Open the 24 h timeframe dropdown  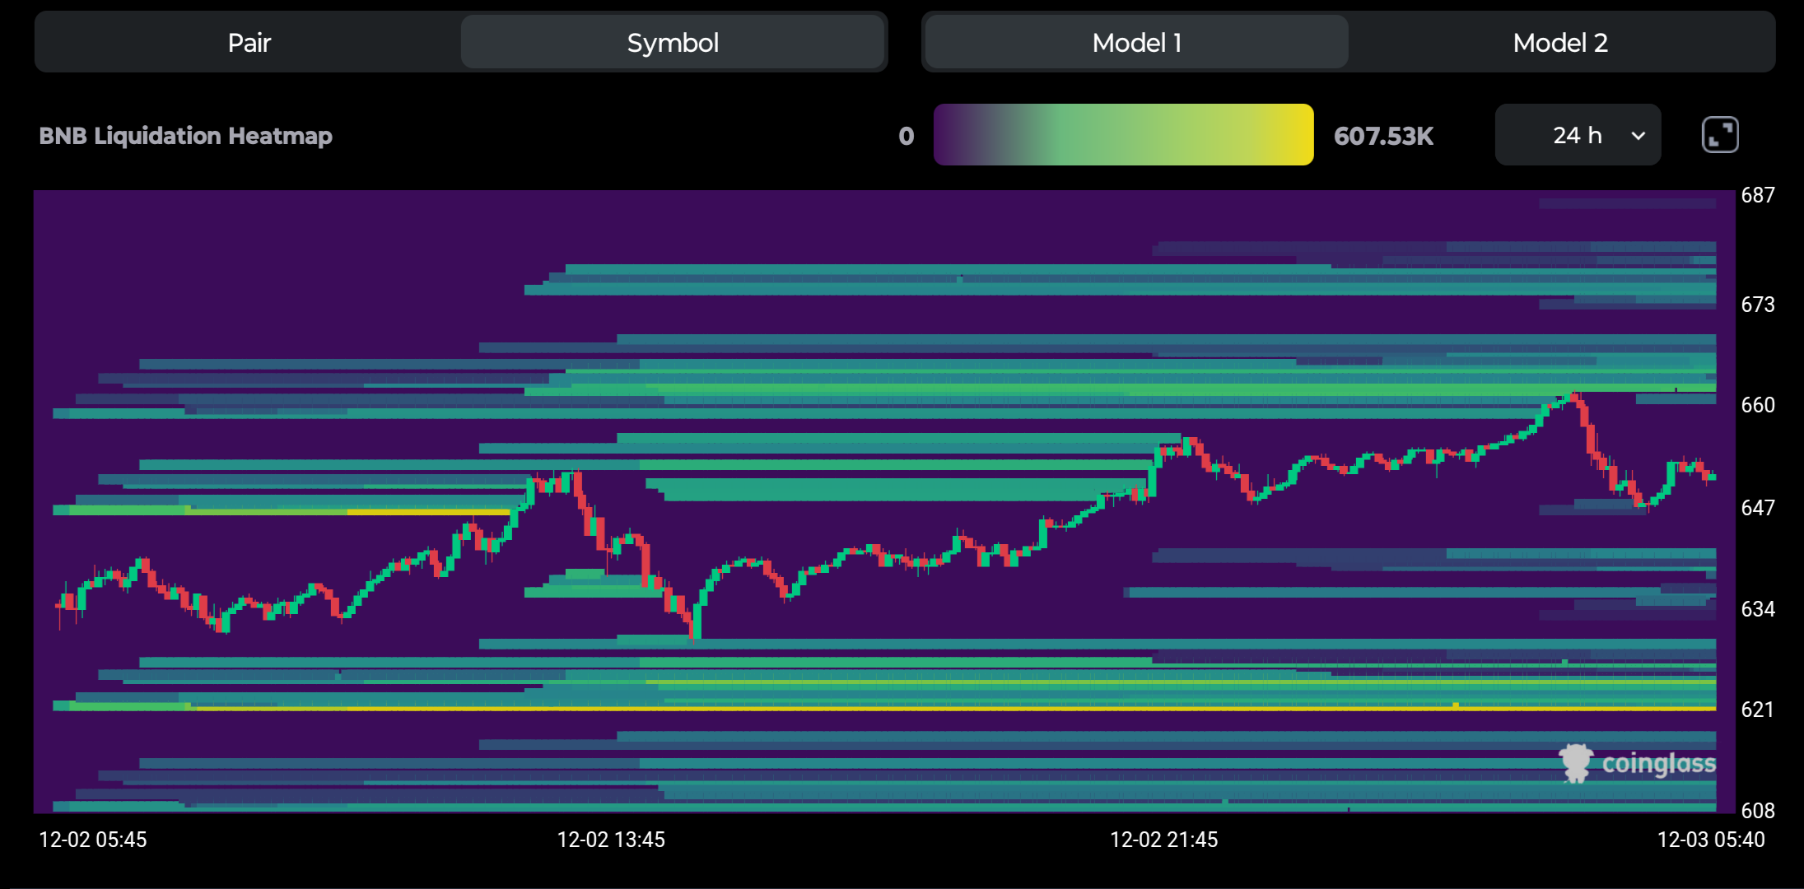click(1577, 135)
